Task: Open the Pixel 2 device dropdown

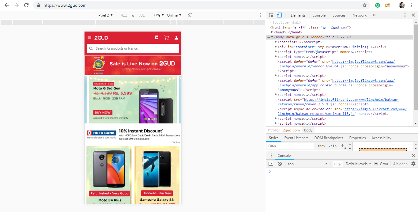Action: pyautogui.click(x=106, y=15)
